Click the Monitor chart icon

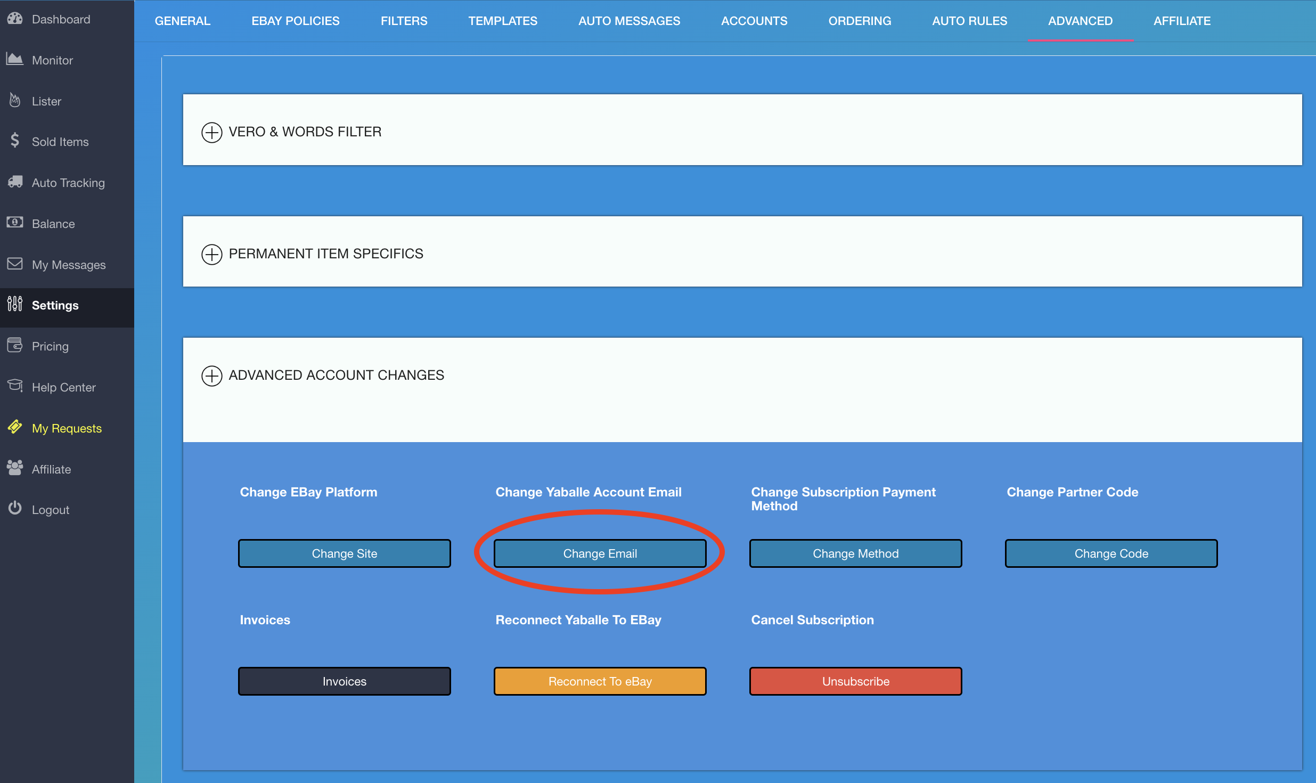(15, 59)
